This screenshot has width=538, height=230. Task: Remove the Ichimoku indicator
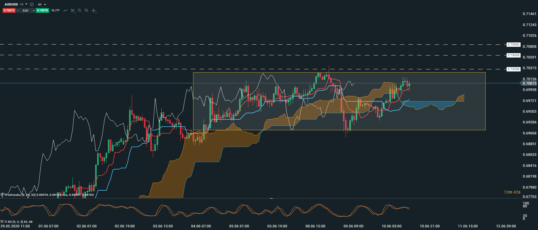point(6,195)
